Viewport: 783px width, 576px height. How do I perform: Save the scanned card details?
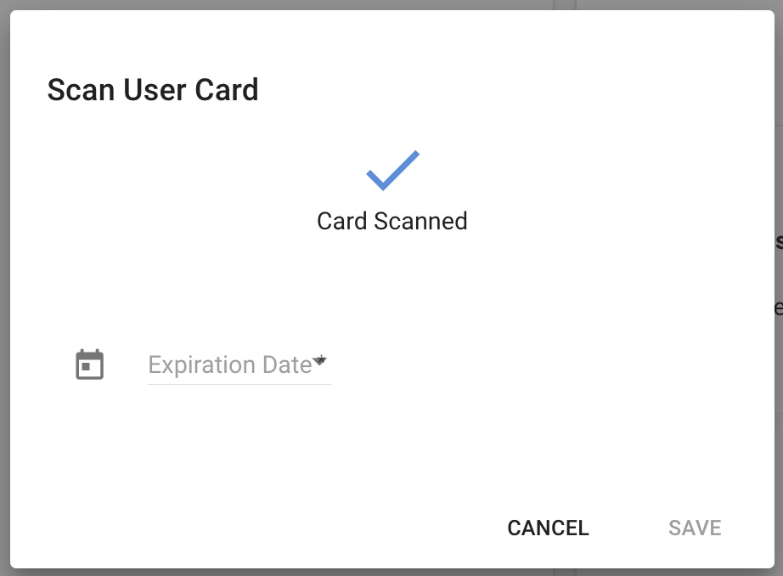tap(695, 528)
